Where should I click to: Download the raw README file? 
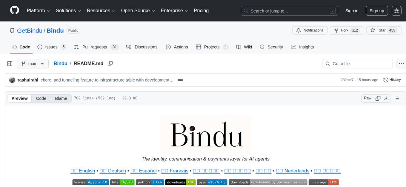(386, 98)
